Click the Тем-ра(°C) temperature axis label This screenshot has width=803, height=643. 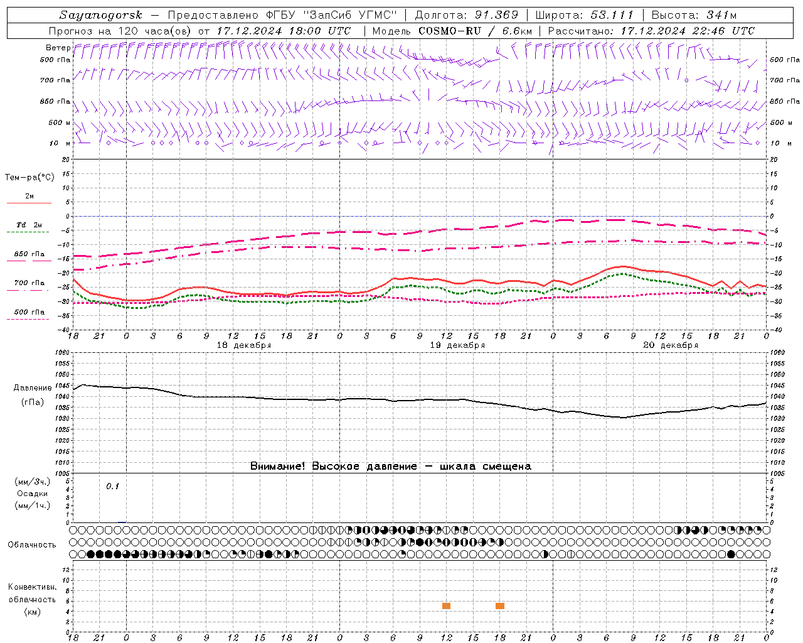29,178
